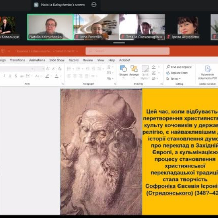
Task: Open the Arrange menu
Action: coord(134,72)
